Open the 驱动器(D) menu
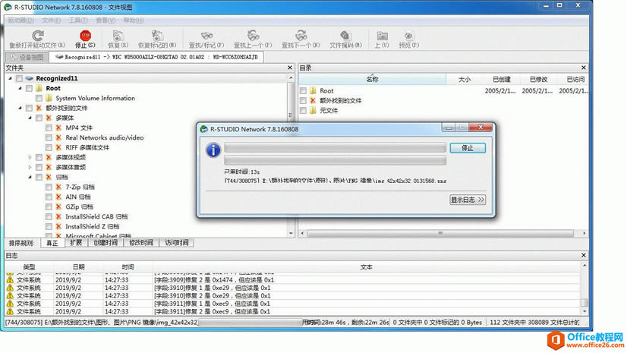627x353 pixels. pyautogui.click(x=20, y=20)
